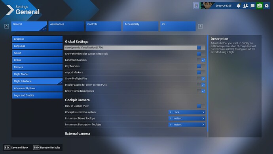This screenshot has height=154, width=273.
Task: Click Save and Back button
Action: [x=16, y=148]
